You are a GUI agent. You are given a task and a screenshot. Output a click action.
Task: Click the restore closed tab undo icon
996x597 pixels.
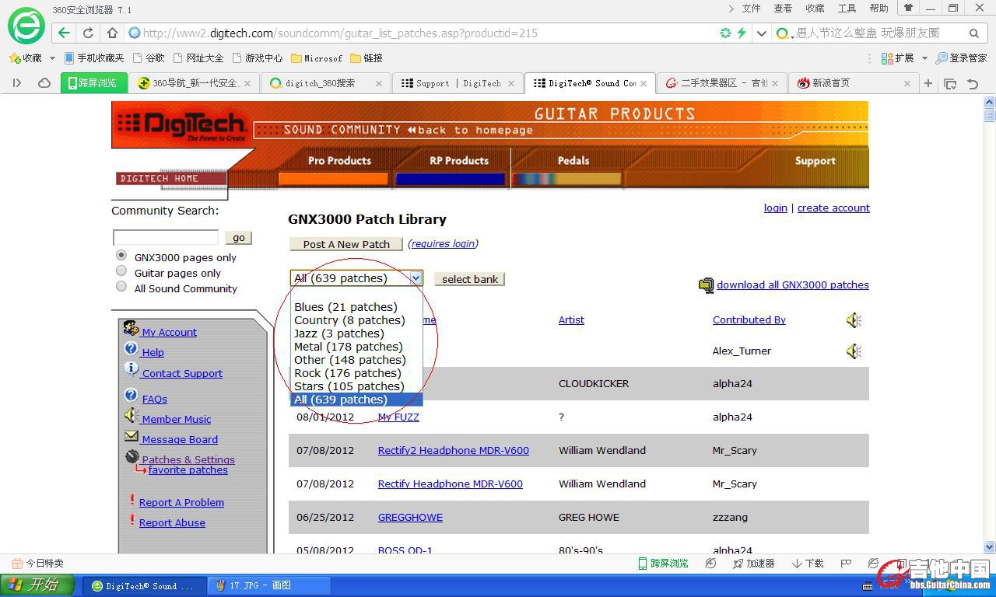tap(973, 83)
